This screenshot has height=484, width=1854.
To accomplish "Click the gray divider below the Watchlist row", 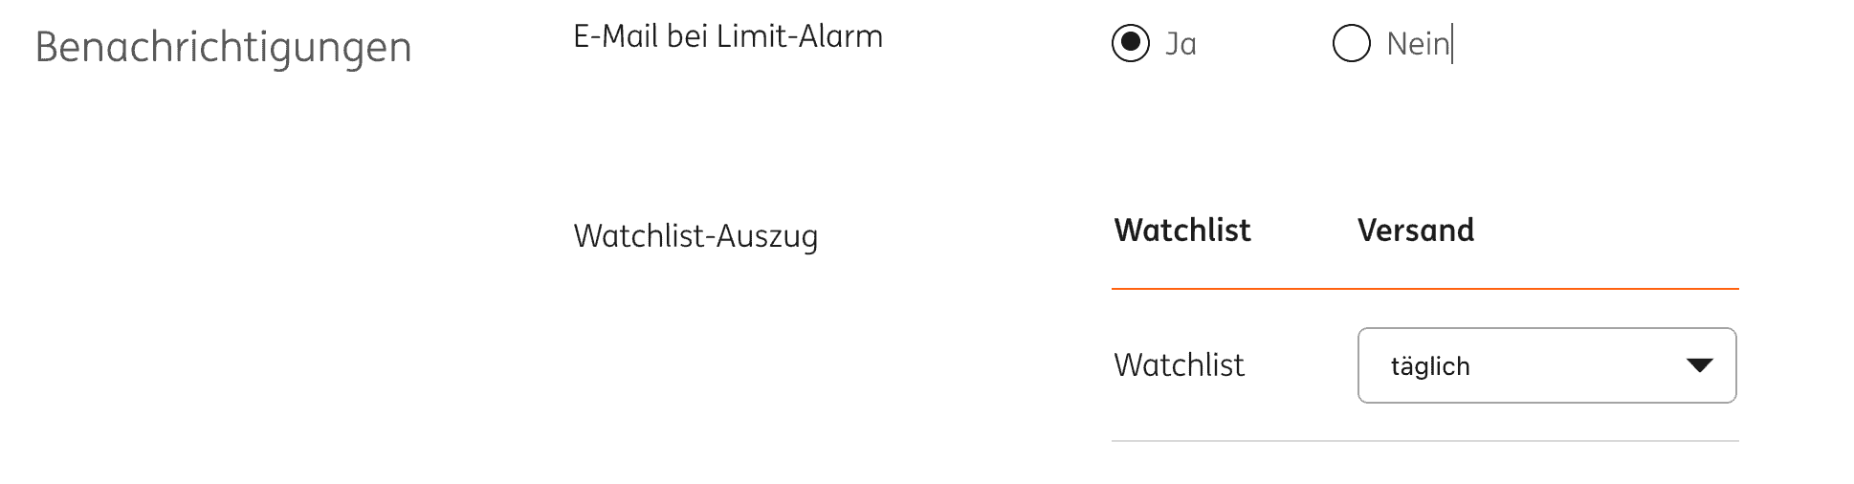I will coord(1424,441).
